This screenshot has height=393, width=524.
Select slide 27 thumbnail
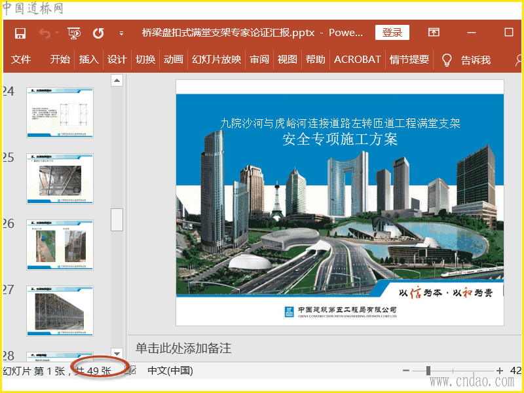pos(60,310)
